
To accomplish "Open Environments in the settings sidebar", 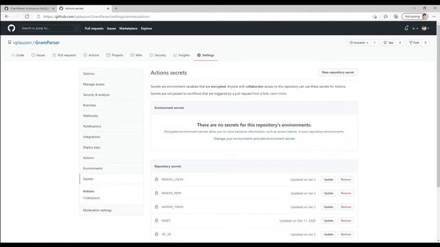I will click(x=111, y=168).
